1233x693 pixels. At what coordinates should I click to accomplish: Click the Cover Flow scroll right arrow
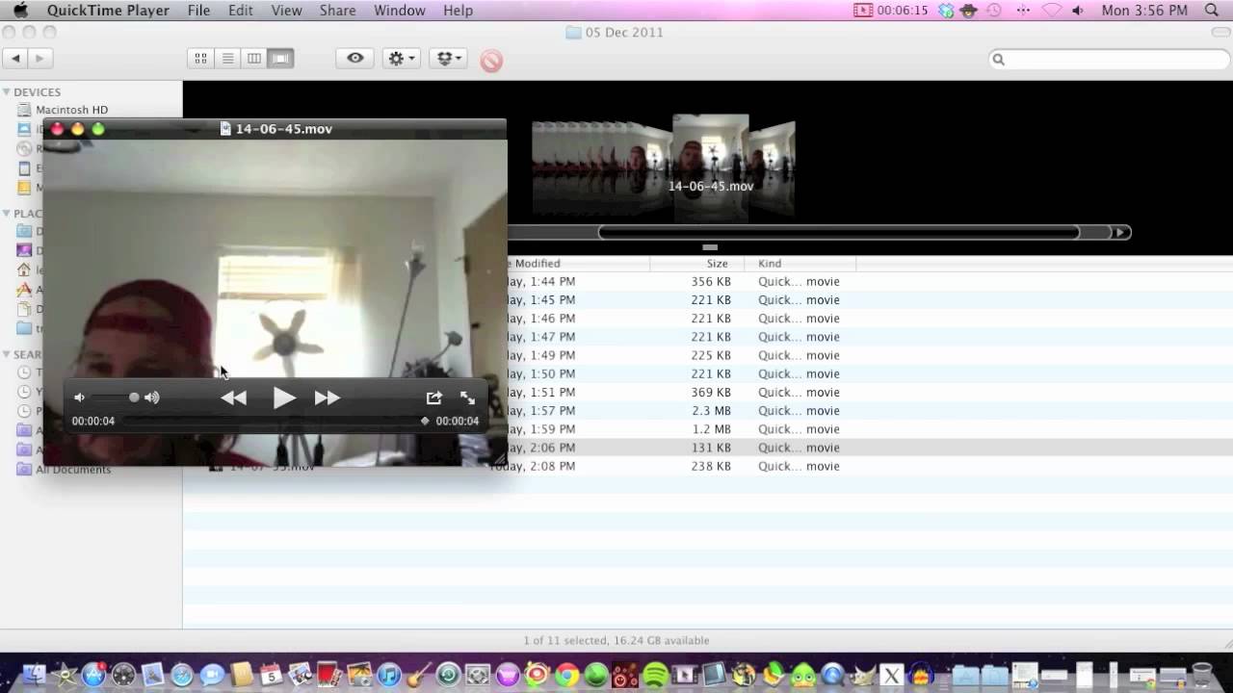[x=1120, y=232]
